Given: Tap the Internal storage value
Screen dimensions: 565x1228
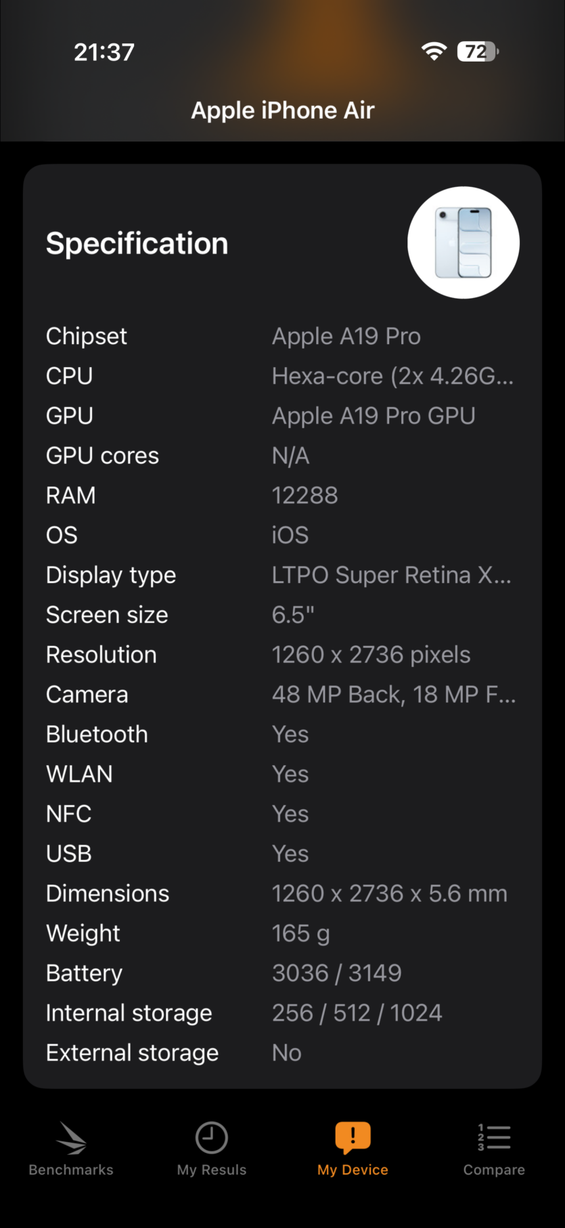Looking at the screenshot, I should tap(357, 1013).
